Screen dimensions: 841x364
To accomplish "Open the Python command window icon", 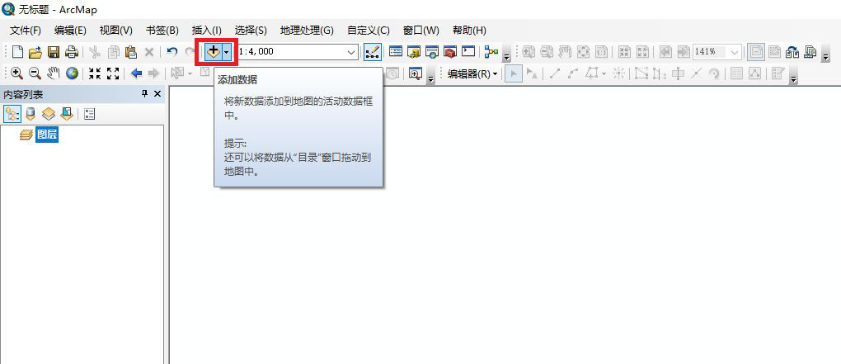I will pyautogui.click(x=468, y=52).
